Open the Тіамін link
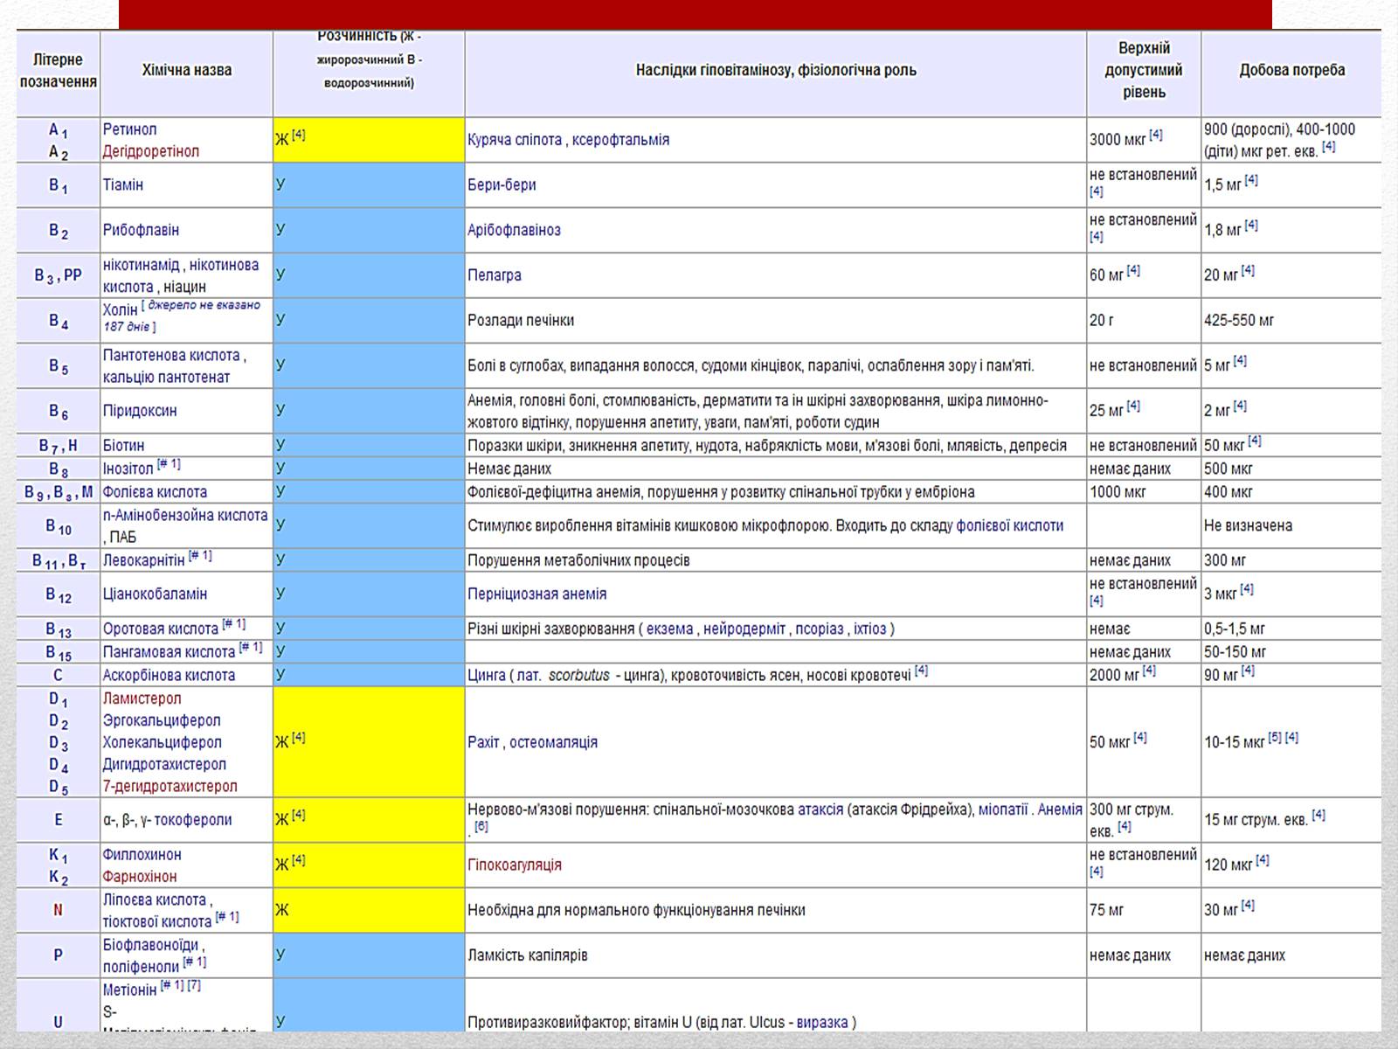Viewport: 1398px width, 1049px height. pos(123,185)
